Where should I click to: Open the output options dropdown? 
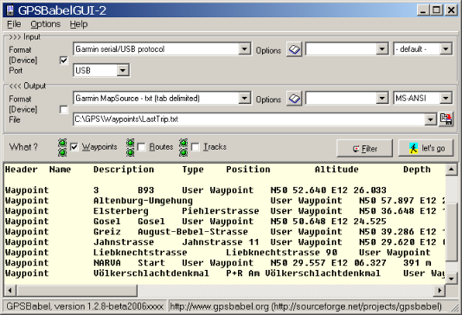[x=382, y=98]
